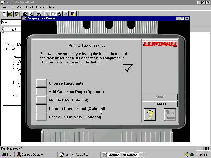
Task: Click the WordPad title bar pen icon
Action: click(3, 2)
